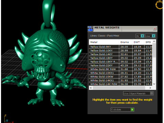This screenshot has height=123, width=164.
Task: Select the White Gold:10KW row
Action: tap(121, 77)
